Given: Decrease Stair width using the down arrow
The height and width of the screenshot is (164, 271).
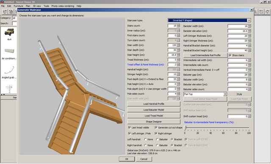Looking at the screenshot, I should (x=178, y=46).
